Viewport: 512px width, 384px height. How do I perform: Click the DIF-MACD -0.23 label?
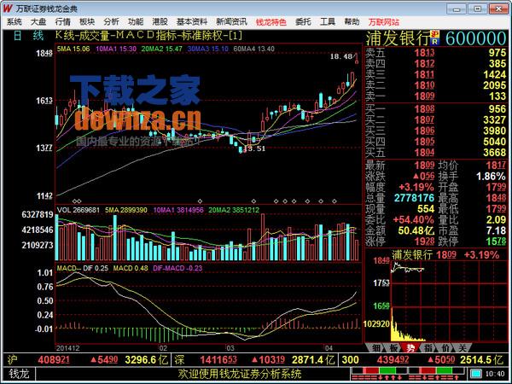pyautogui.click(x=177, y=269)
